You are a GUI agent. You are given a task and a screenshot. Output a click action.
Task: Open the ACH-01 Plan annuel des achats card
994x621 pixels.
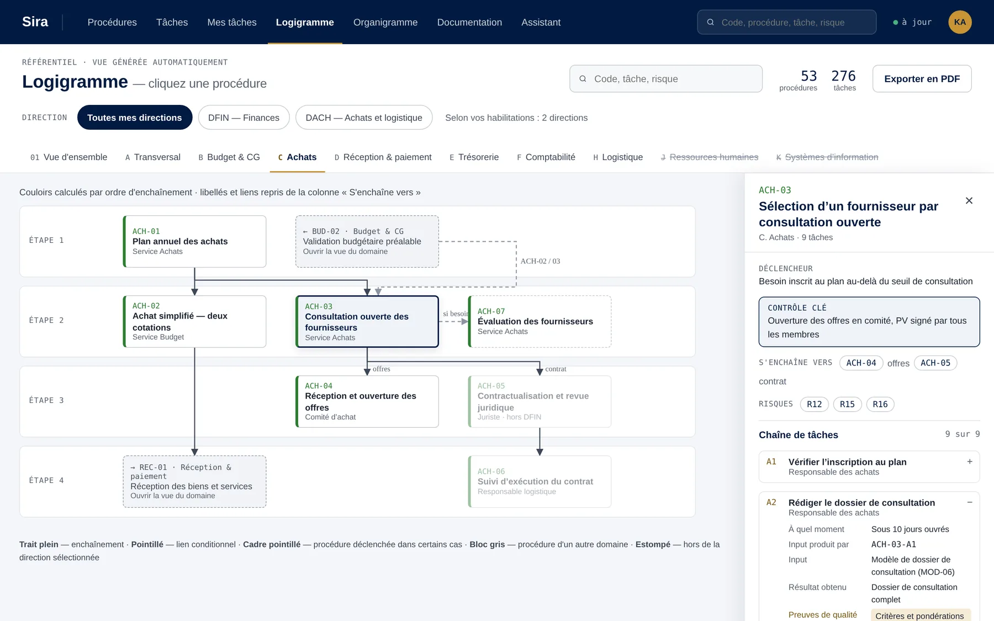[194, 241]
